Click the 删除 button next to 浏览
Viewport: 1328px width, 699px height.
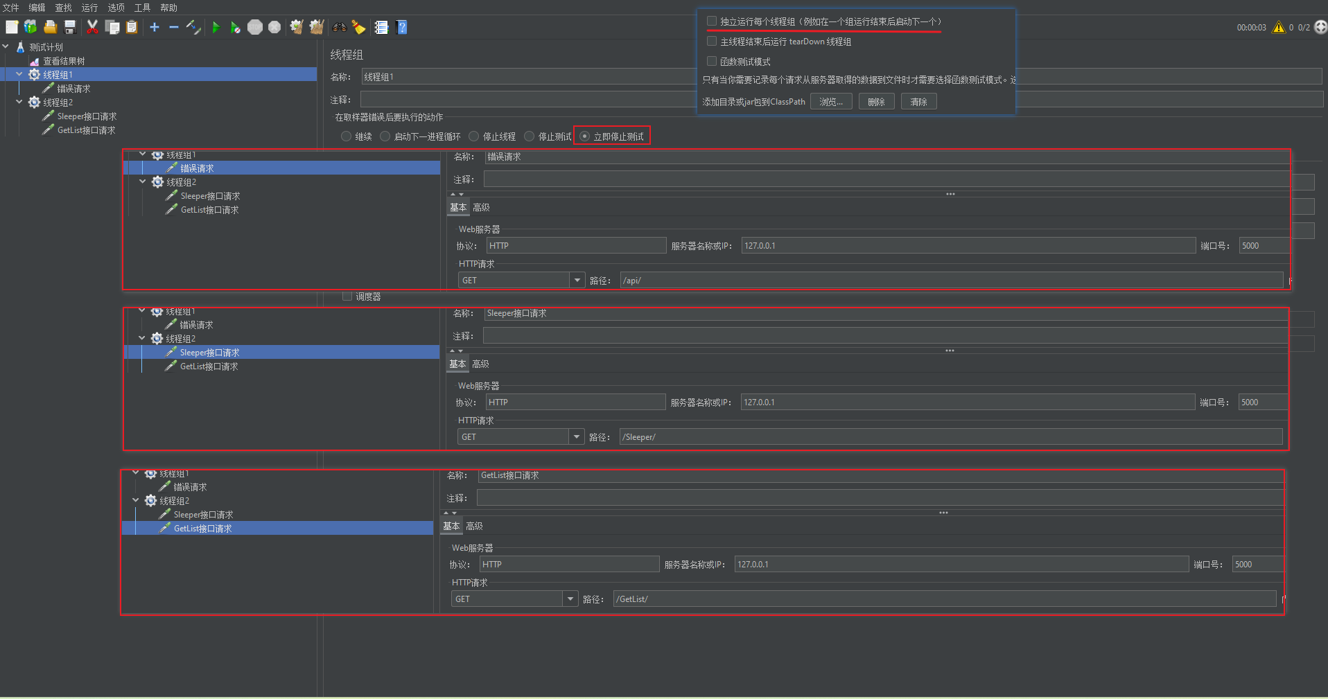point(876,101)
